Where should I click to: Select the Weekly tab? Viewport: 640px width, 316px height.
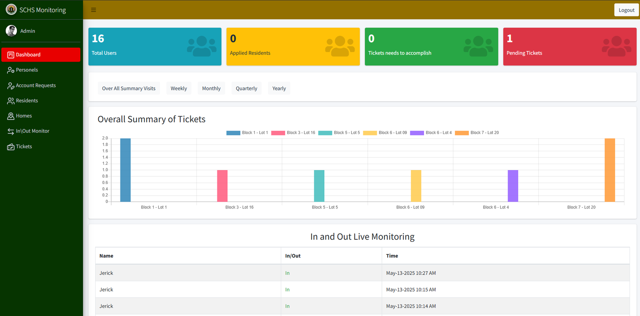tap(179, 88)
